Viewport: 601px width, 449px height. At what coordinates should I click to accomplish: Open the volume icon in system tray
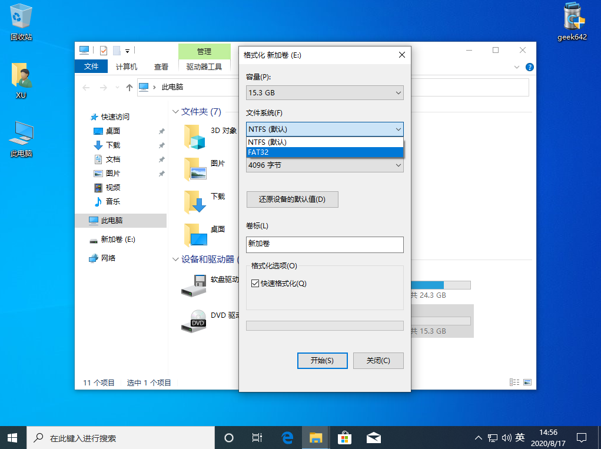pos(506,437)
